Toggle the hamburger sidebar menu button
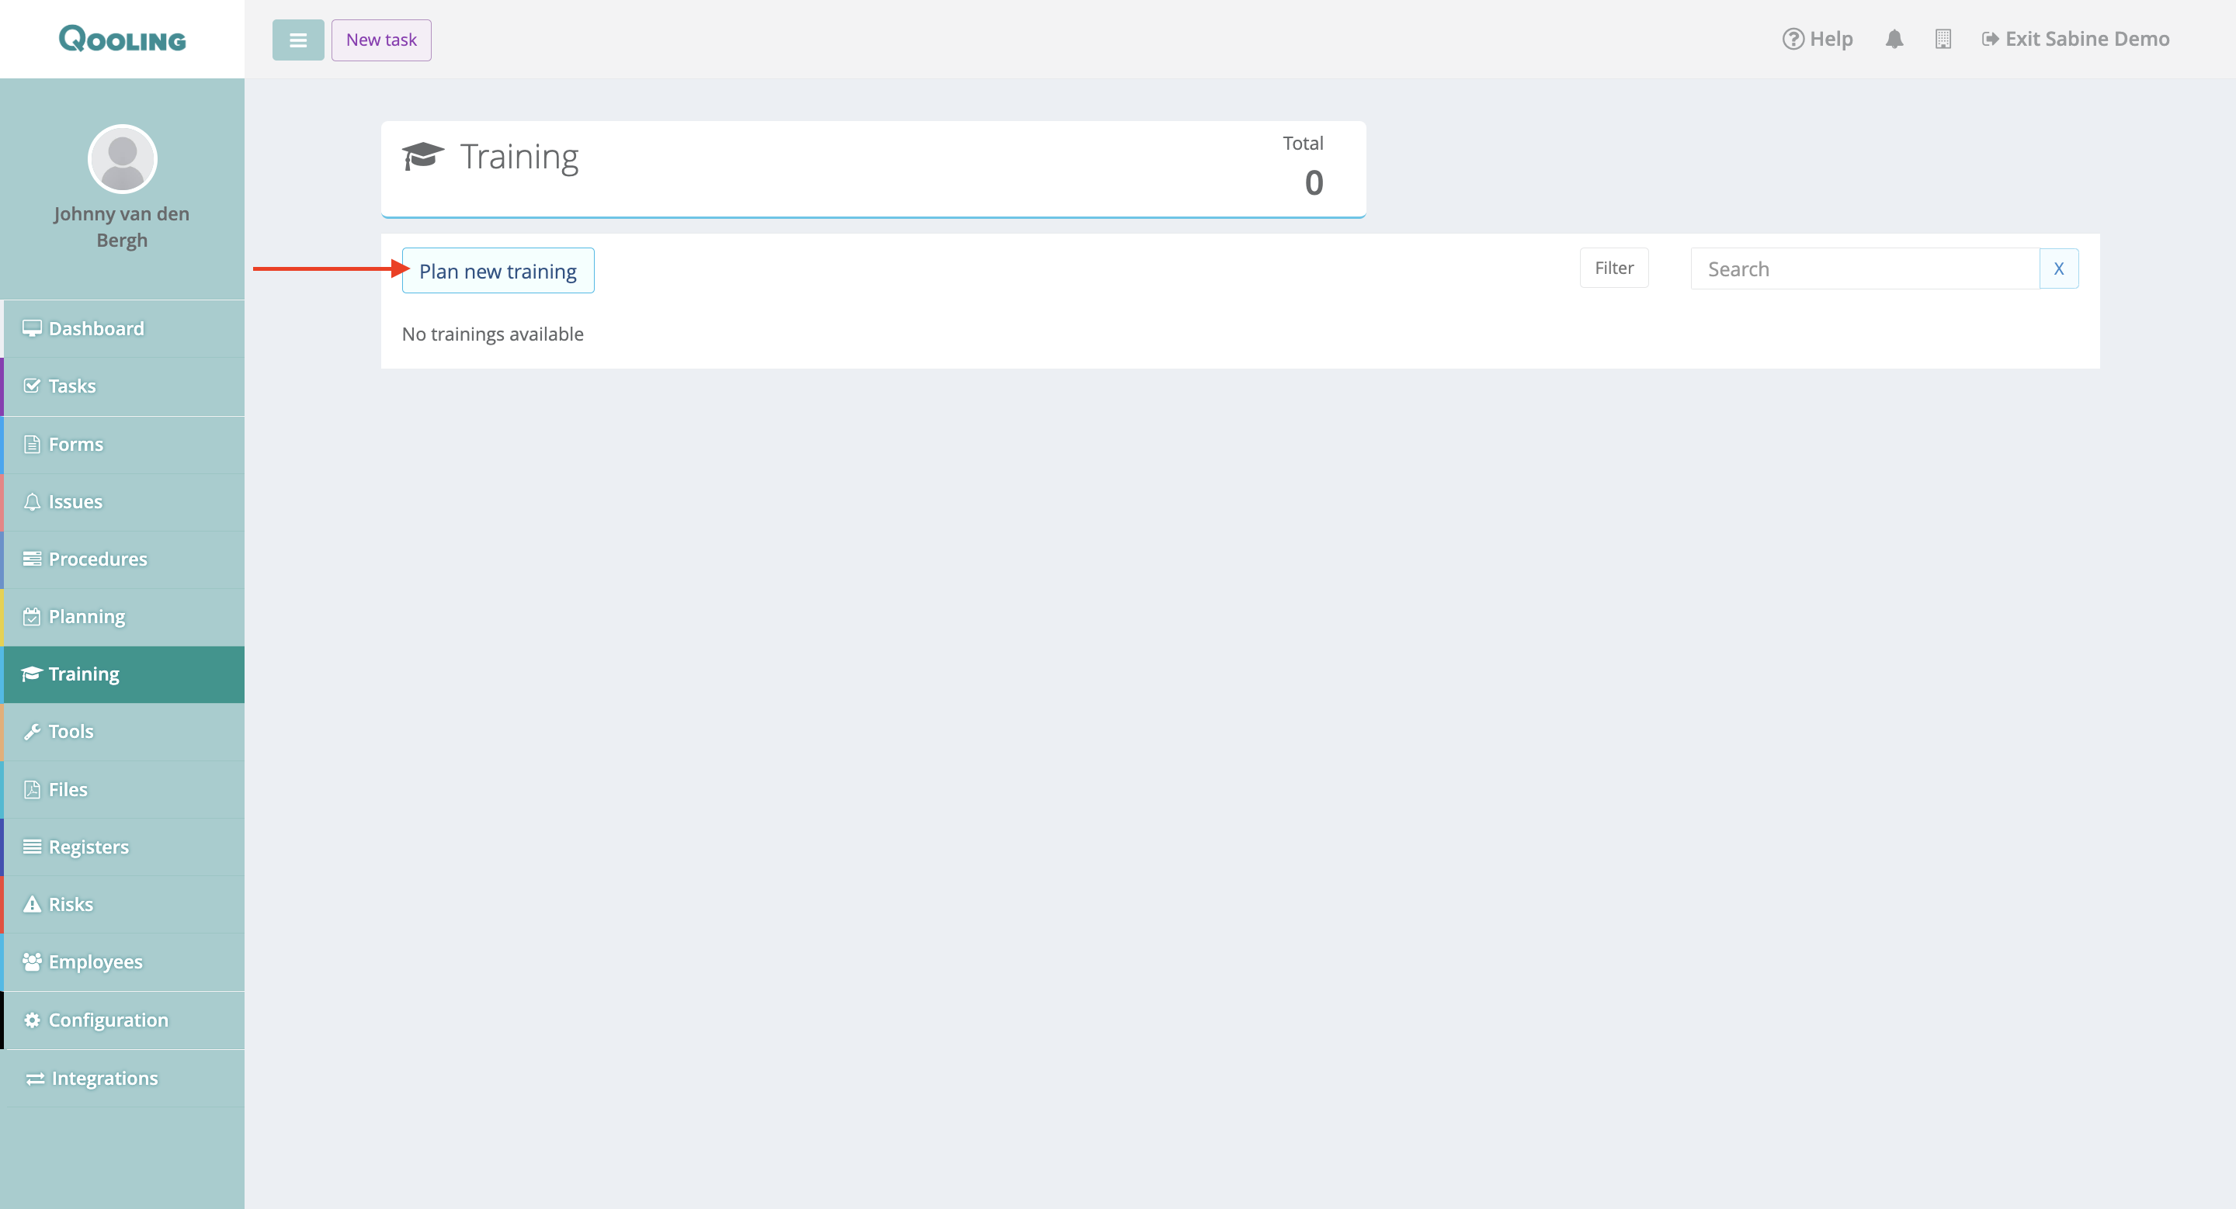The height and width of the screenshot is (1209, 2236). (x=297, y=40)
